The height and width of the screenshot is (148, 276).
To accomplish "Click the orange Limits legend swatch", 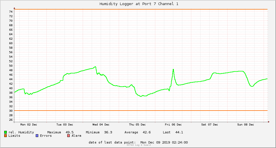I will click(x=5, y=136).
